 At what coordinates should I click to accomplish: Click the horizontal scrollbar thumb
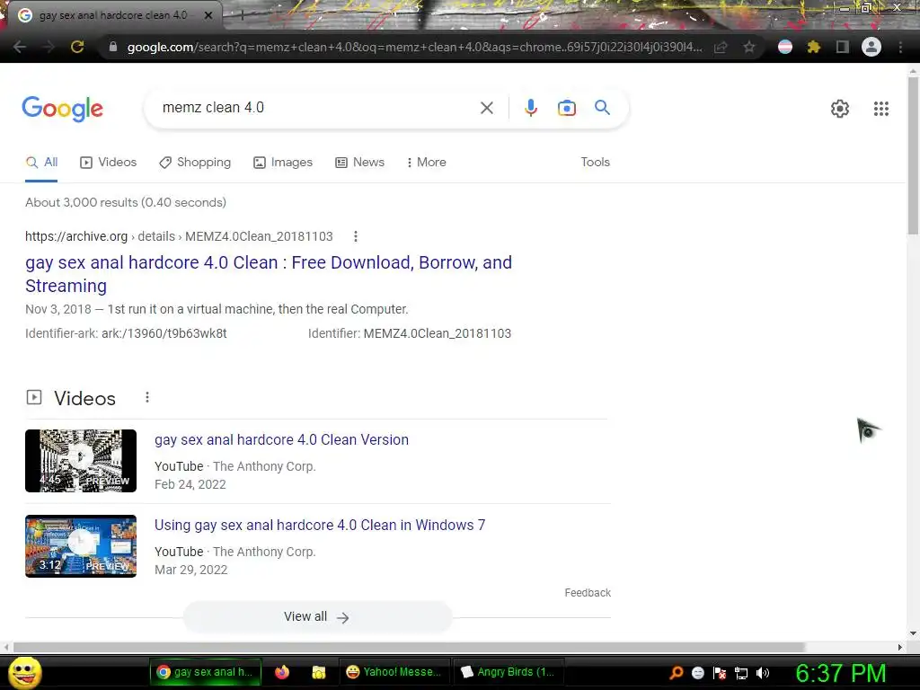coord(409,647)
